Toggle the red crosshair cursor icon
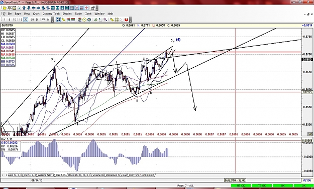The height and width of the screenshot is (189, 314). (x=86, y=8)
